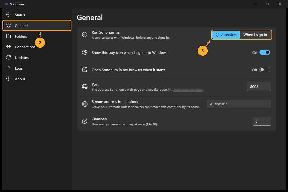The width and height of the screenshot is (288, 192).
Task: Select General in the sidebar
Action: coord(37,26)
